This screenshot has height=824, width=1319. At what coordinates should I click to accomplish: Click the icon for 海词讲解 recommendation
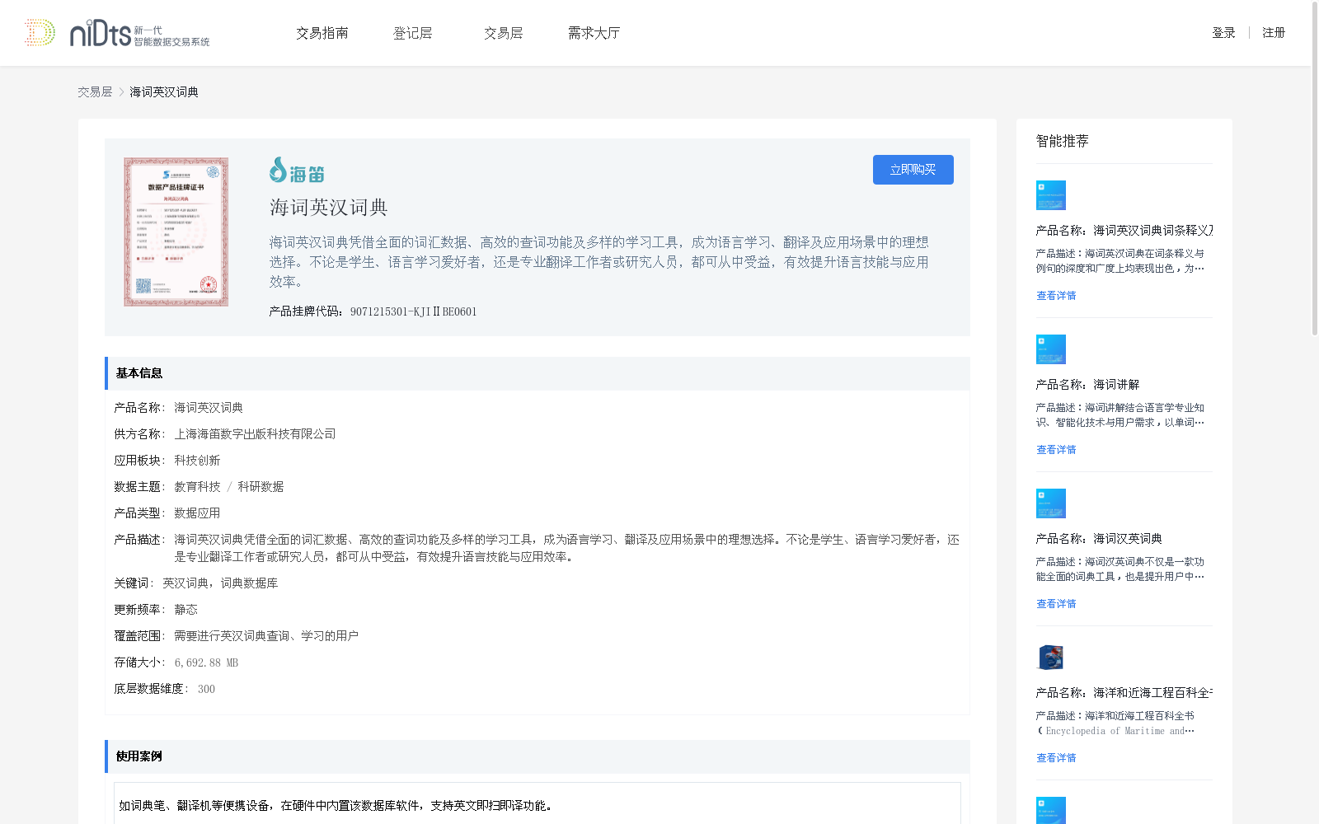tap(1051, 349)
